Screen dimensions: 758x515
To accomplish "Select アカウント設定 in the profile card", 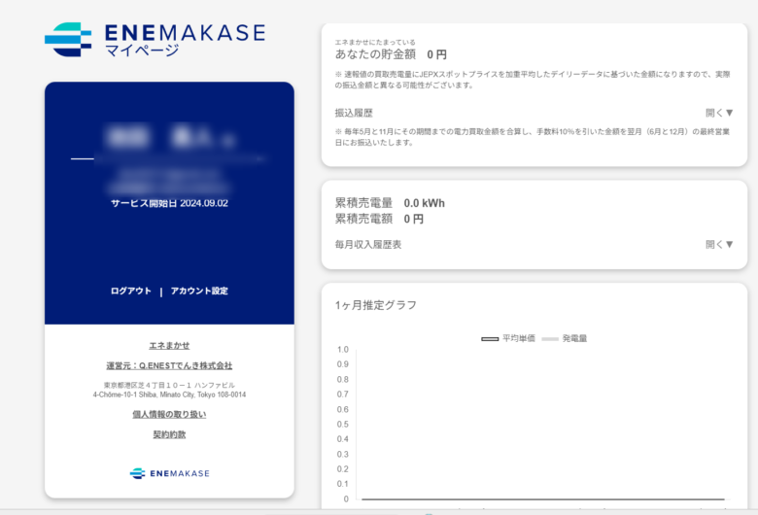I will [199, 291].
